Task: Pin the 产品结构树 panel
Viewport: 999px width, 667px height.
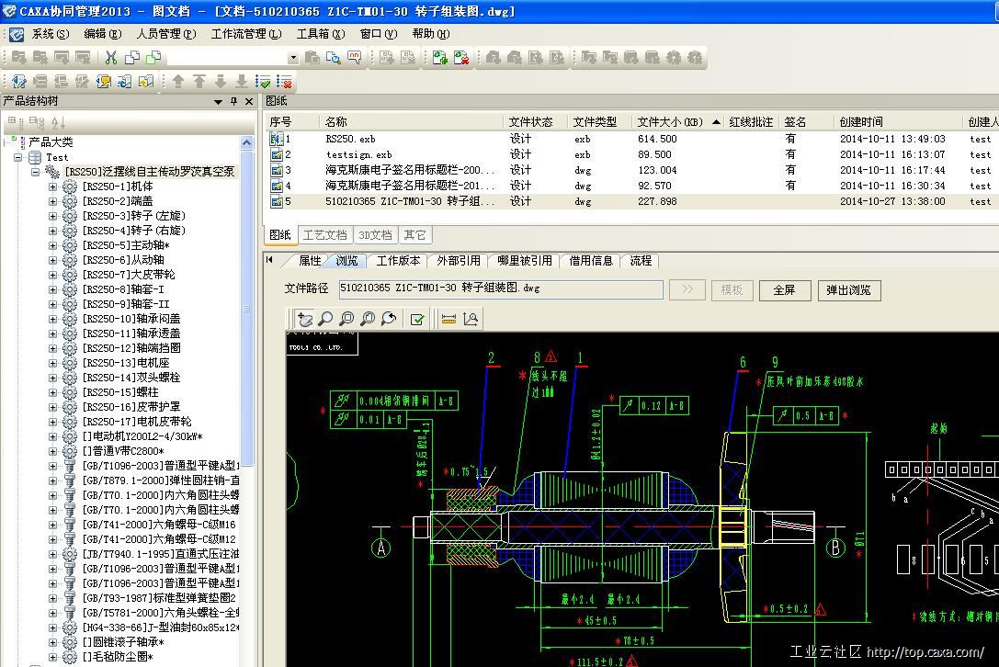Action: [x=233, y=101]
